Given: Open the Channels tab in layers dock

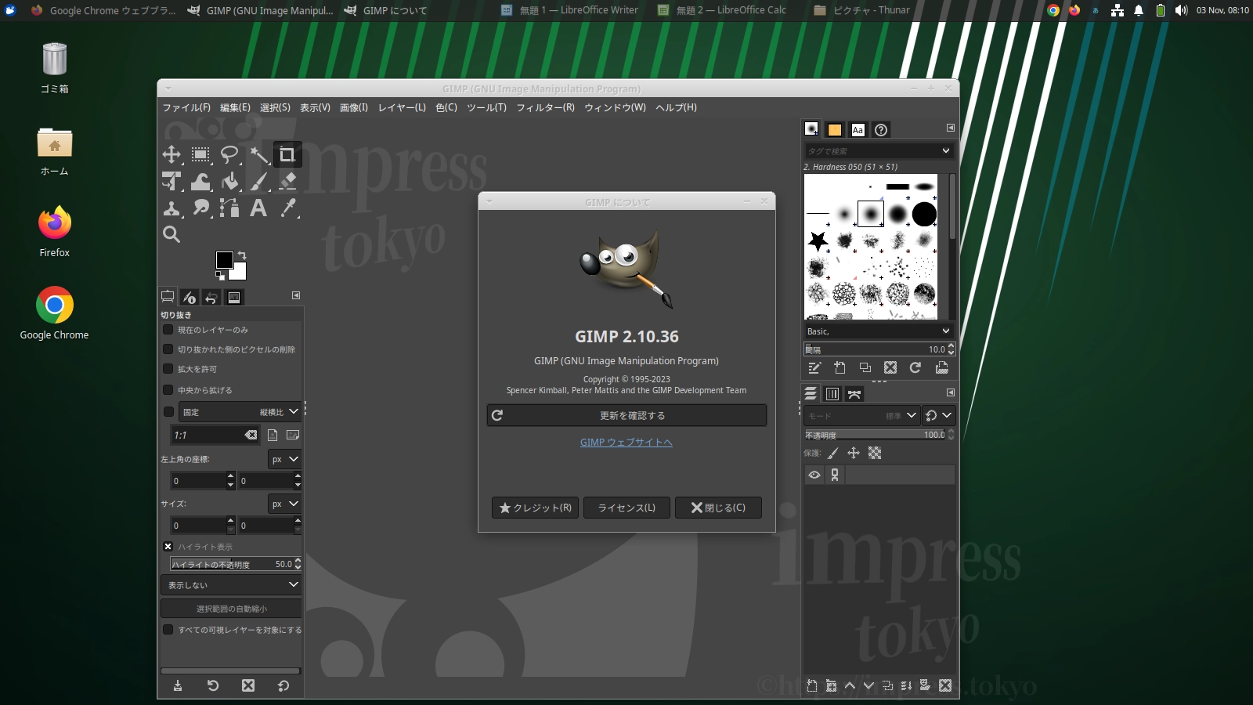Looking at the screenshot, I should (x=832, y=394).
